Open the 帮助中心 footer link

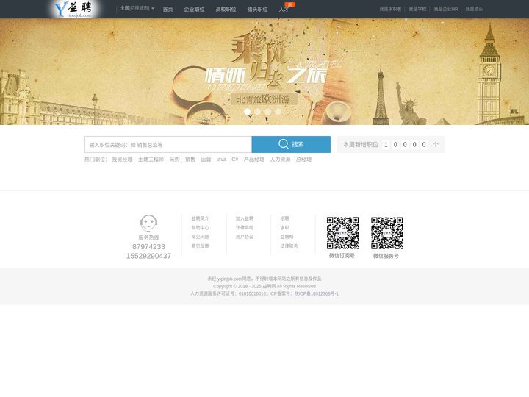[x=200, y=227]
